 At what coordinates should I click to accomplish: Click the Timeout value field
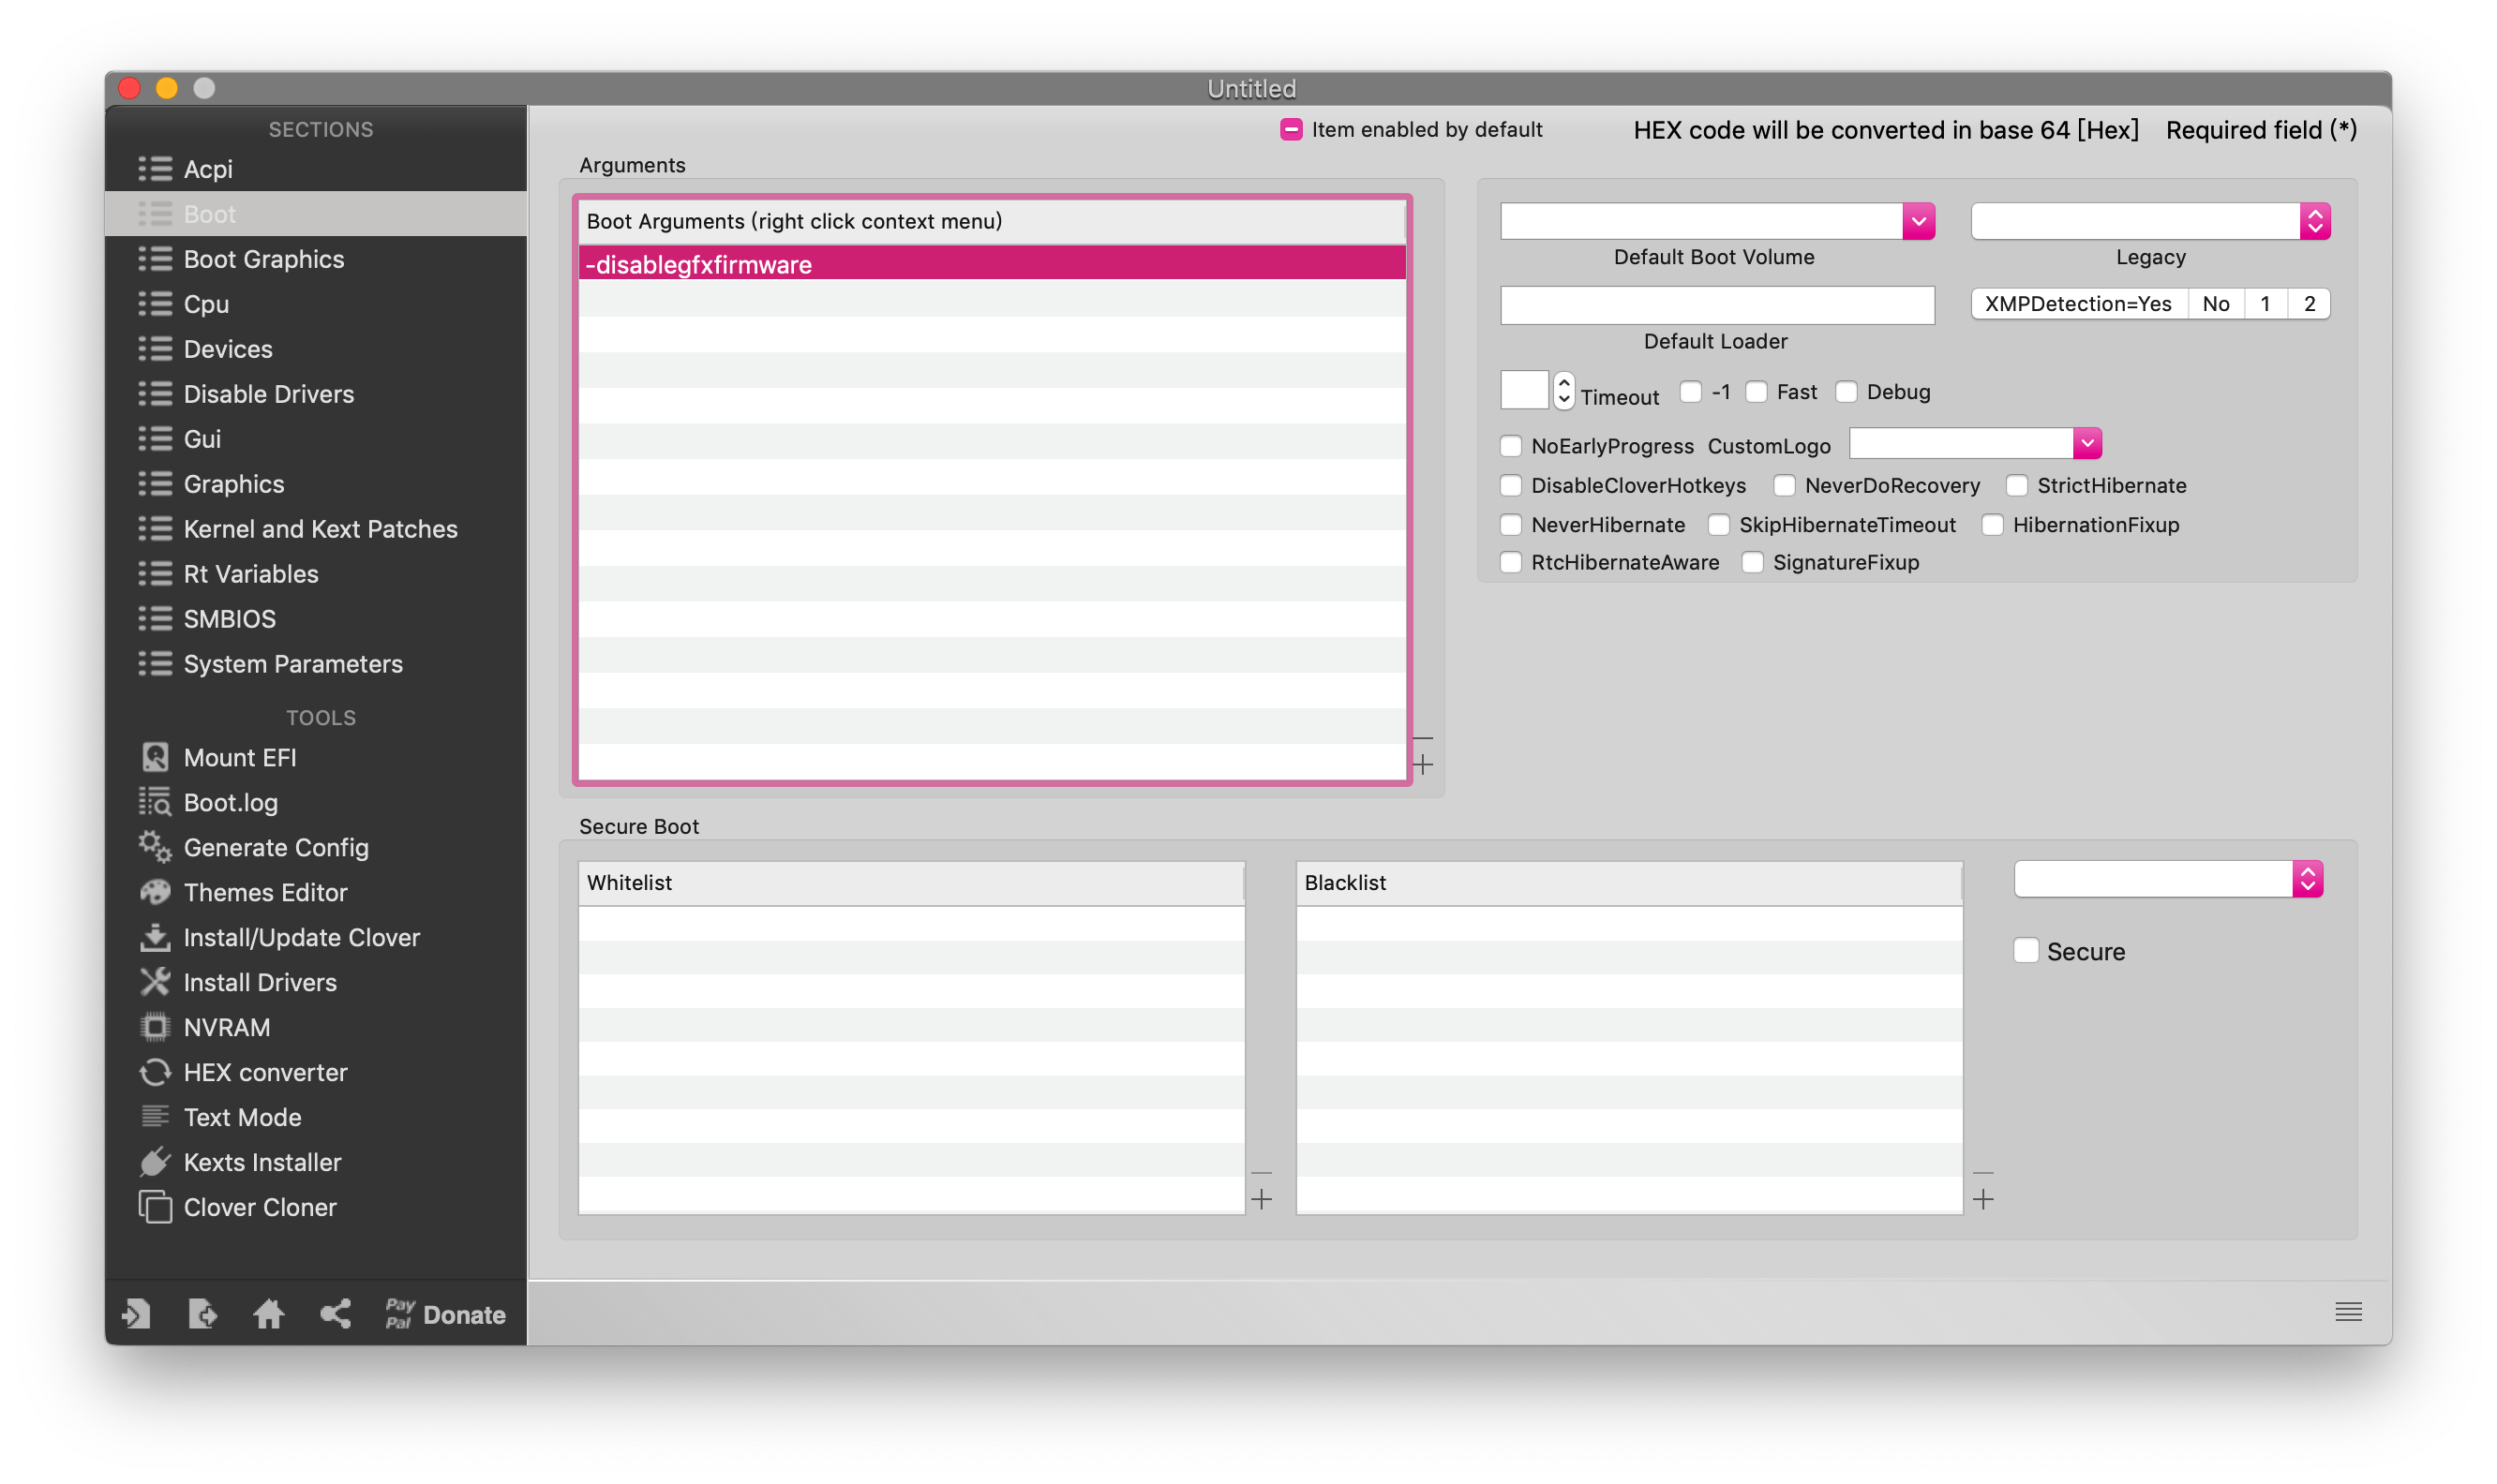click(x=1525, y=390)
